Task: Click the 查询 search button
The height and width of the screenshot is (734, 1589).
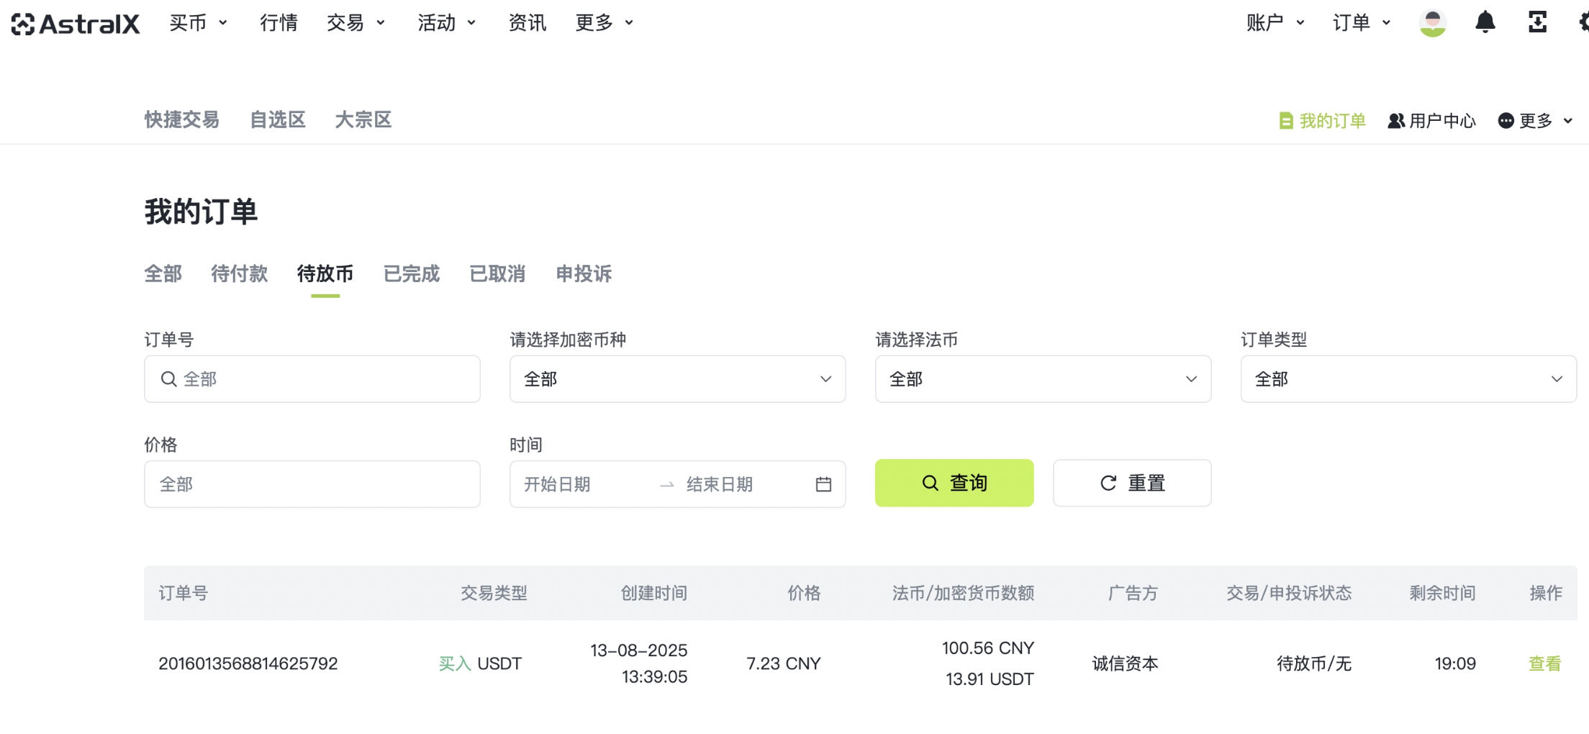Action: point(954,483)
